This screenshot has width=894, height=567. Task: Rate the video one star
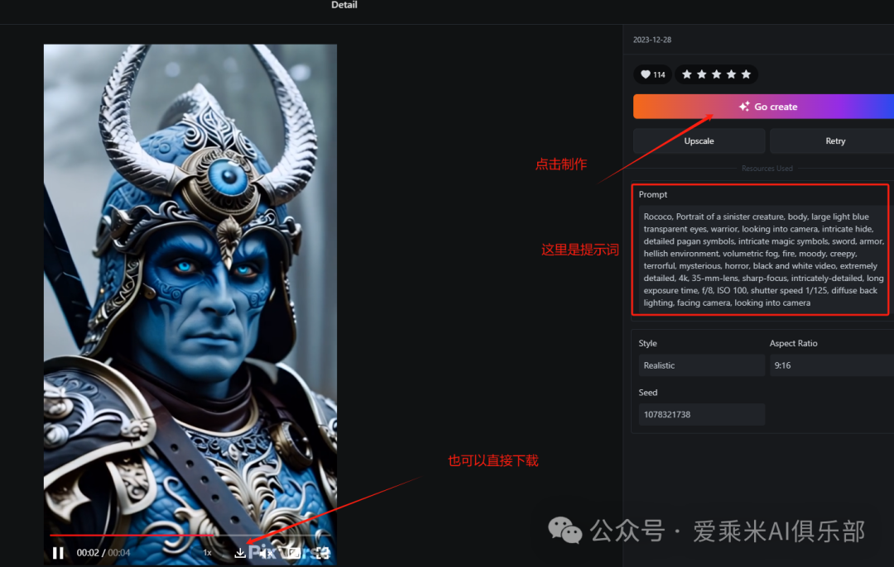pos(686,74)
